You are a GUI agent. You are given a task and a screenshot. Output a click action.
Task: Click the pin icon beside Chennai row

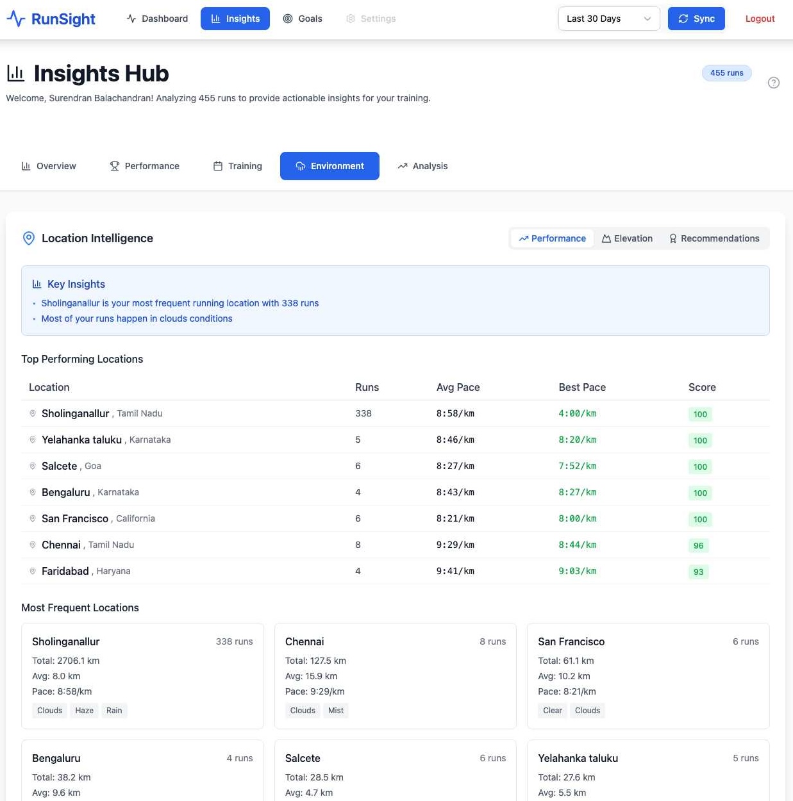click(33, 545)
